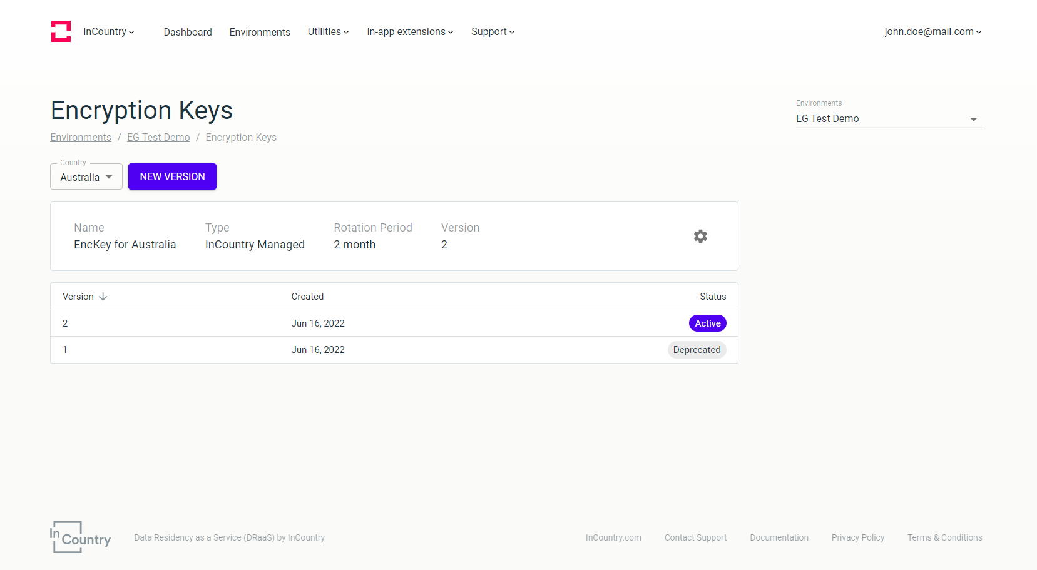The height and width of the screenshot is (570, 1037).
Task: Click the InCountry red logo icon
Action: click(x=61, y=31)
